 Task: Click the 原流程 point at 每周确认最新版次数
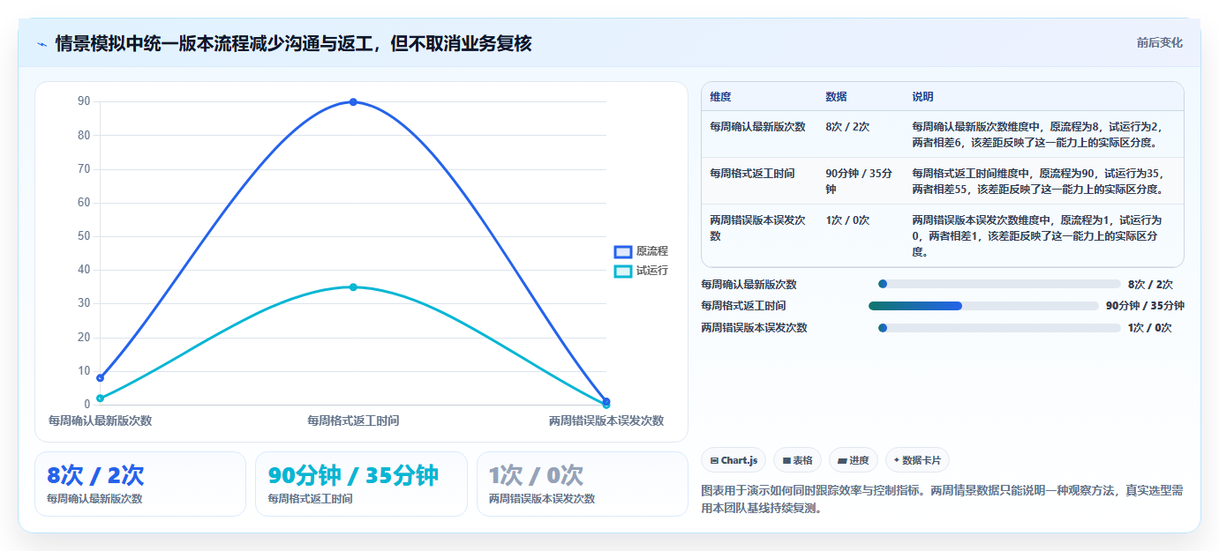100,378
